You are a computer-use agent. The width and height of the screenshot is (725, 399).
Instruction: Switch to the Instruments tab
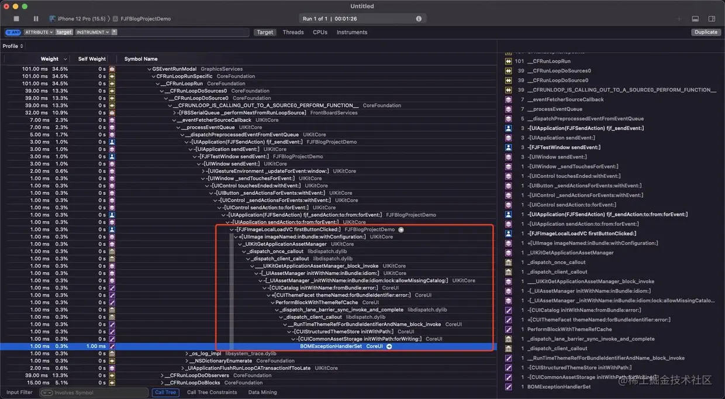(352, 32)
